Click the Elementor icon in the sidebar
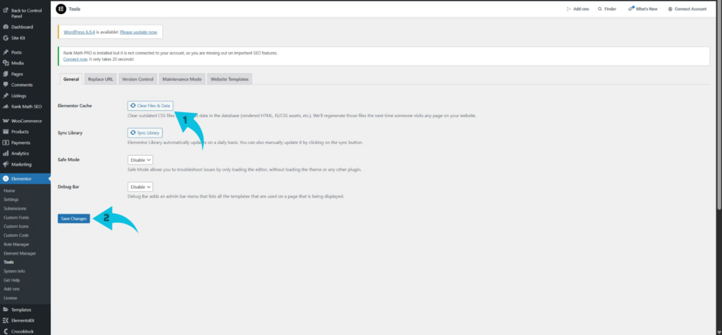Viewport: 722px width, 335px height. coord(6,179)
